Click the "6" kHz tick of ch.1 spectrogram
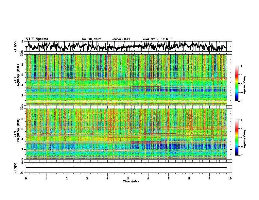This screenshot has height=200, width=259. (x=23, y=75)
